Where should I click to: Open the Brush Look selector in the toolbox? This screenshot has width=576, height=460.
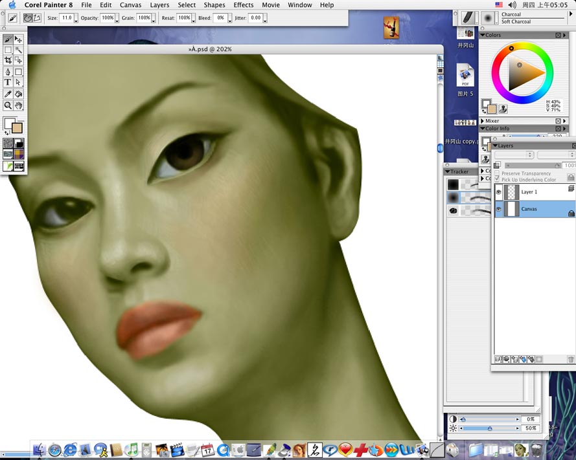point(8,166)
